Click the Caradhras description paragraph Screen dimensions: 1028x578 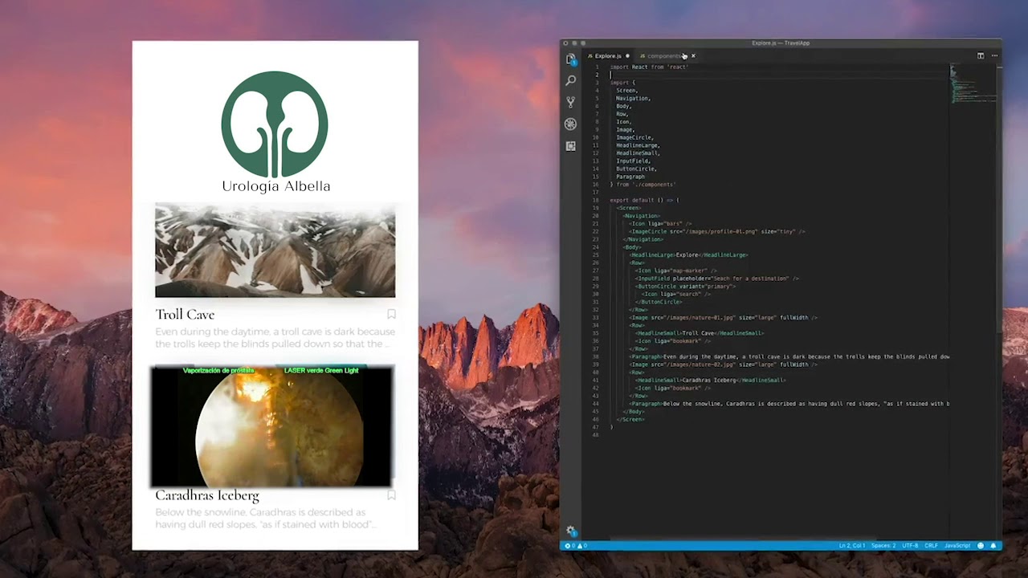pyautogui.click(x=265, y=518)
